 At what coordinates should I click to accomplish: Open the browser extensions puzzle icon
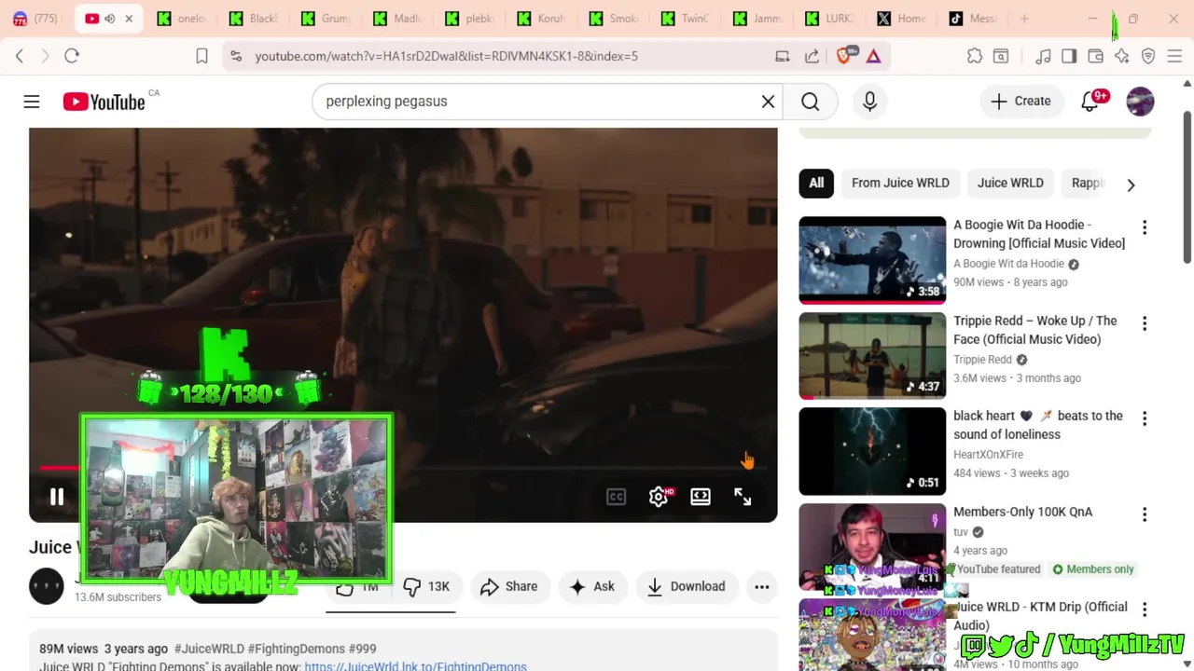point(975,56)
